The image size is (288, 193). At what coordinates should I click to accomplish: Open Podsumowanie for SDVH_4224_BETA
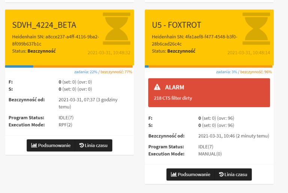pos(51,145)
